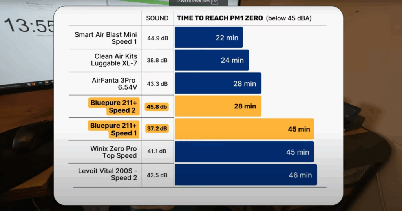Select the highlighted Bluepure 211+ Speed 2 label

click(x=114, y=106)
